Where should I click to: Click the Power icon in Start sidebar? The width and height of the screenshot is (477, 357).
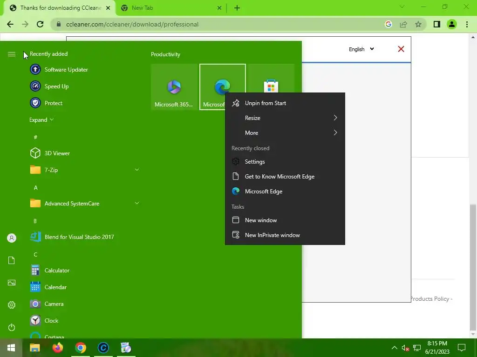tap(12, 327)
